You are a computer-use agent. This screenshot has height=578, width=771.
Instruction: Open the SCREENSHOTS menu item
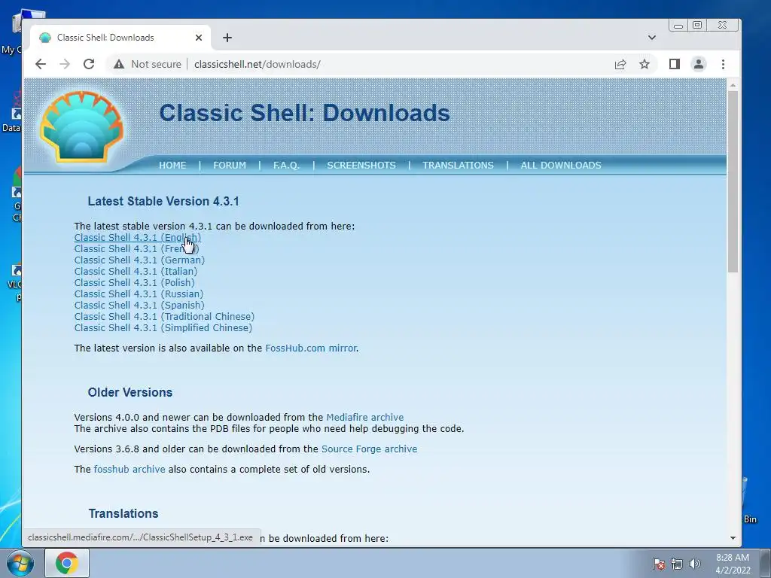tap(361, 165)
